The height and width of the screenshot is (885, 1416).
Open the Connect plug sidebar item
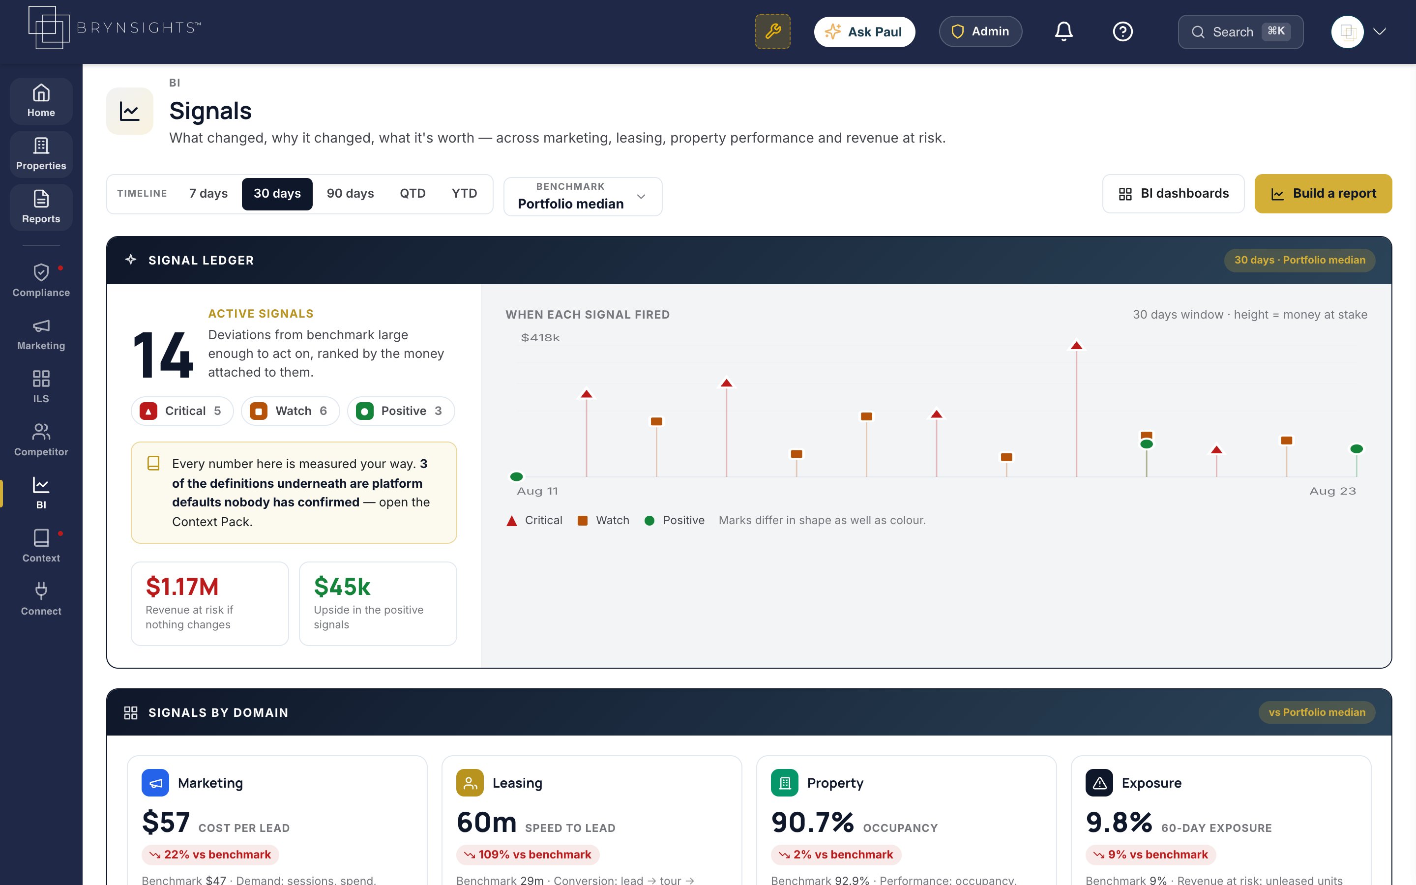pyautogui.click(x=41, y=599)
